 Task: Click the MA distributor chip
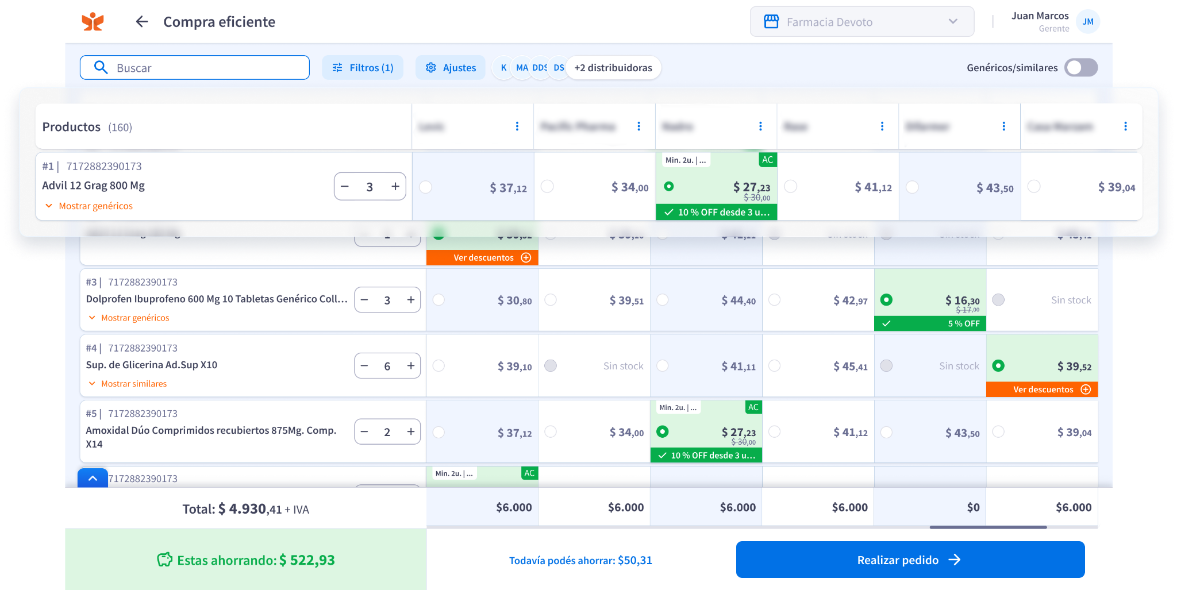[522, 68]
